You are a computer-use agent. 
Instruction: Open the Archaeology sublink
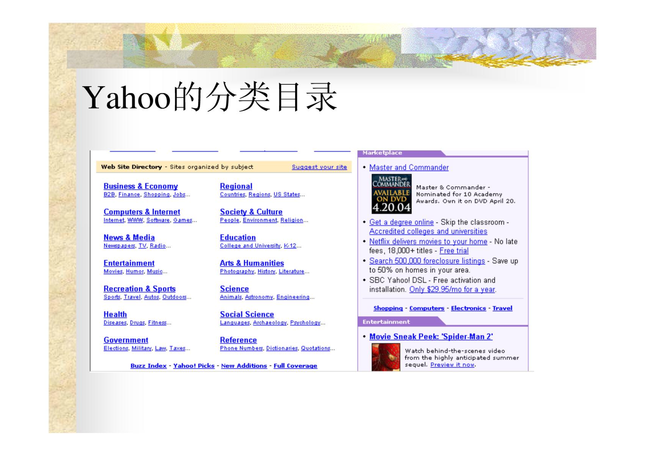[x=270, y=323]
